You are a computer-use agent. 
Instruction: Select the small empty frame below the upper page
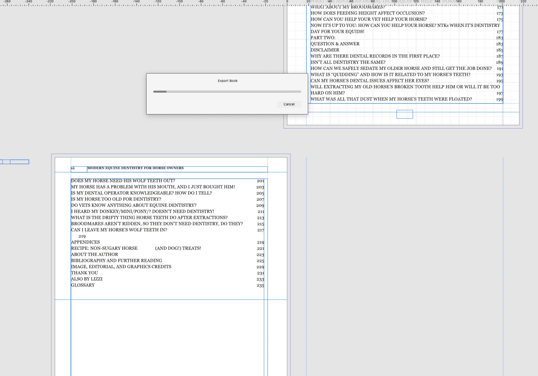[x=405, y=114]
